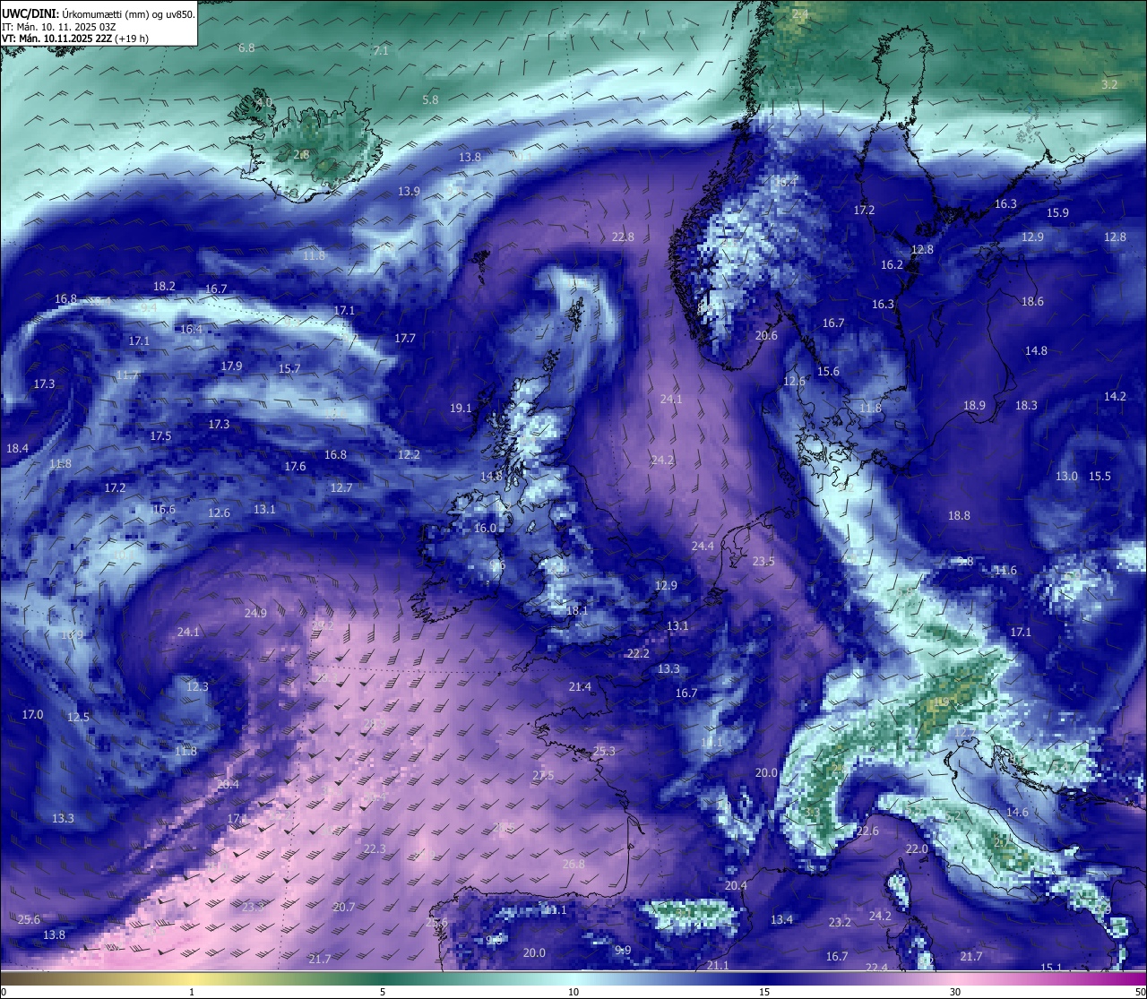Click the colour scale label 50
The height and width of the screenshot is (999, 1147).
click(x=1140, y=992)
